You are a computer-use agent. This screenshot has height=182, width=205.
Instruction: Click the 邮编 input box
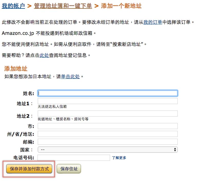coord(108,142)
